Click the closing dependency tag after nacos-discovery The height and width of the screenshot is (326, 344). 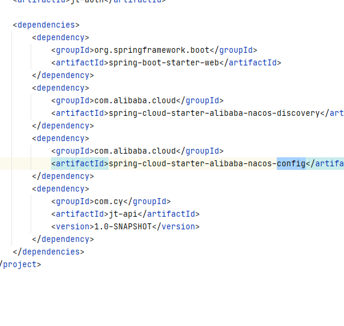[x=63, y=125]
